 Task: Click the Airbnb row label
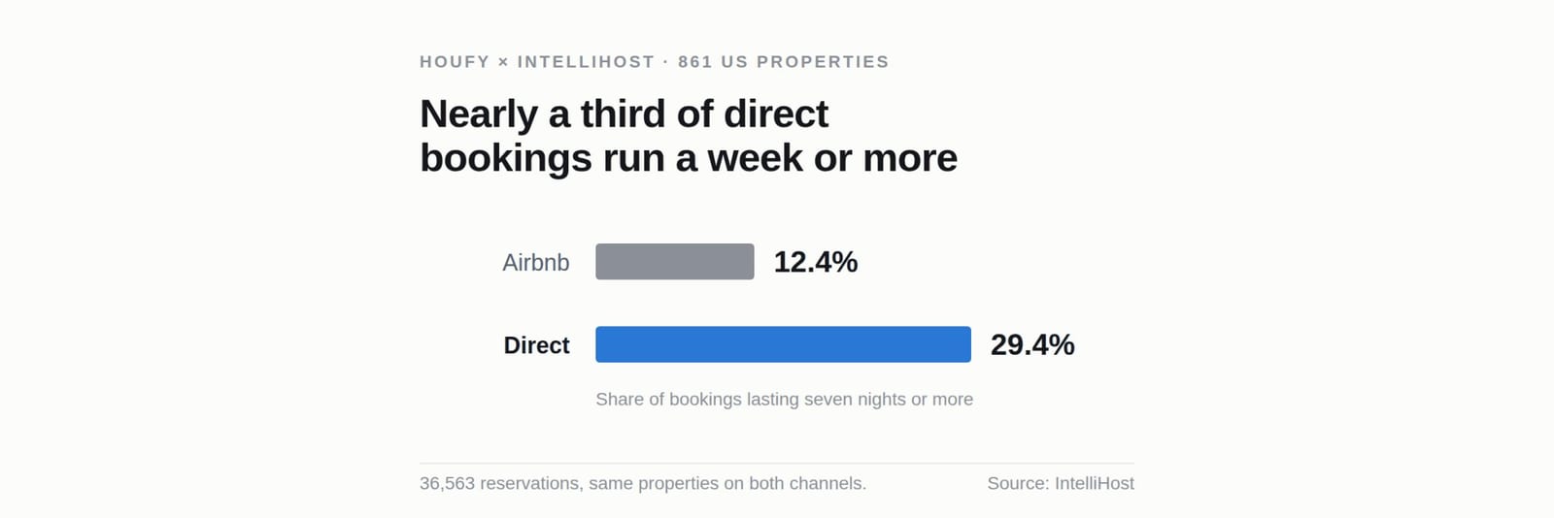coord(536,263)
